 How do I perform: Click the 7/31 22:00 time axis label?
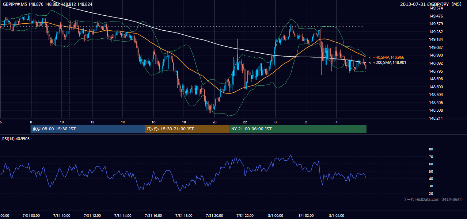tap(245, 215)
